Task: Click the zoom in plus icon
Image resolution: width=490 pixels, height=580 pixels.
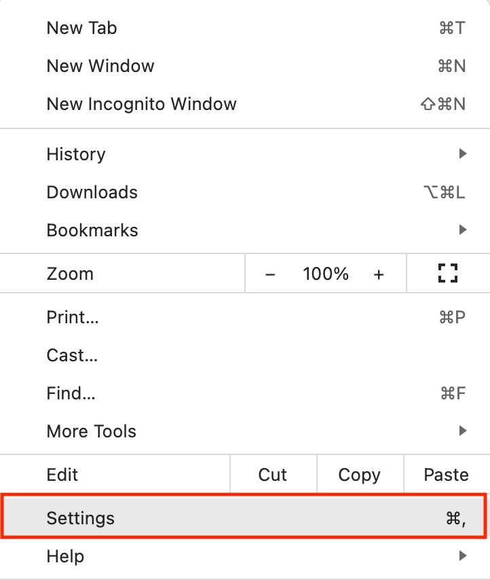Action: 378,274
